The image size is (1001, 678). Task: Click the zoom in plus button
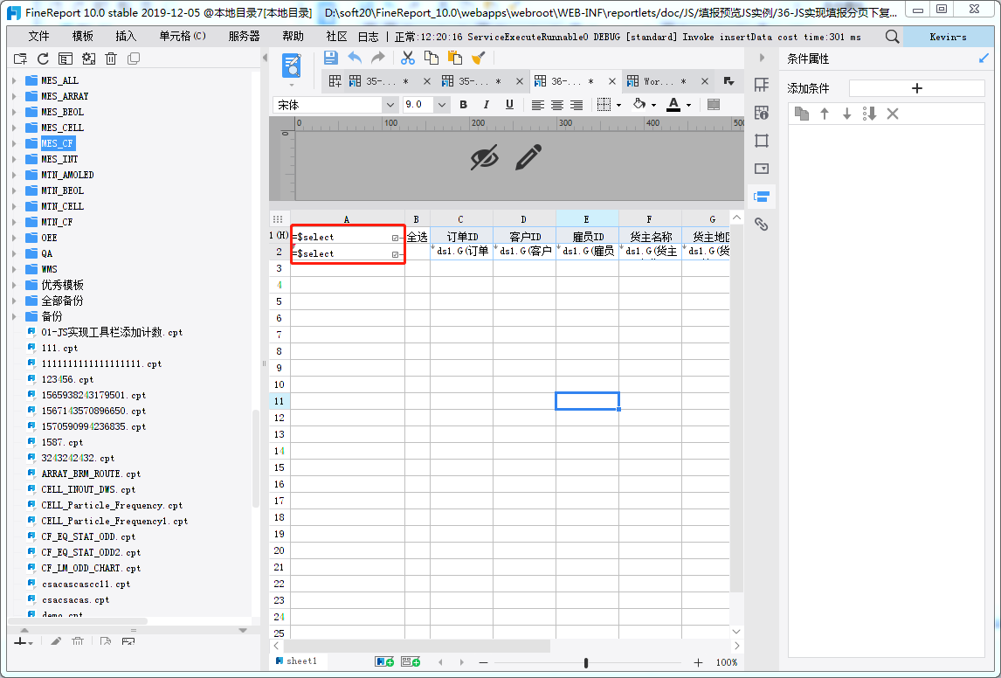(699, 662)
